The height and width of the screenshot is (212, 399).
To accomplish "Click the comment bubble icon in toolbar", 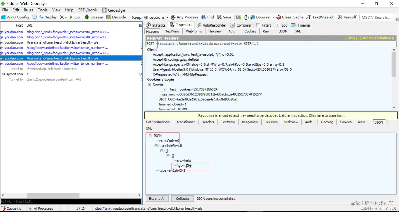I will (34, 17).
